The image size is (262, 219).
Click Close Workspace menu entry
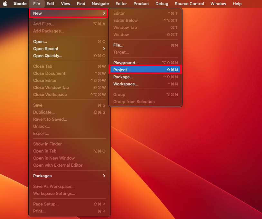[69, 94]
